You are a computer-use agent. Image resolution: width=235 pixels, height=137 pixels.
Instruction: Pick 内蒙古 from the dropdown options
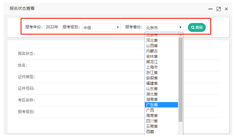click(152, 51)
